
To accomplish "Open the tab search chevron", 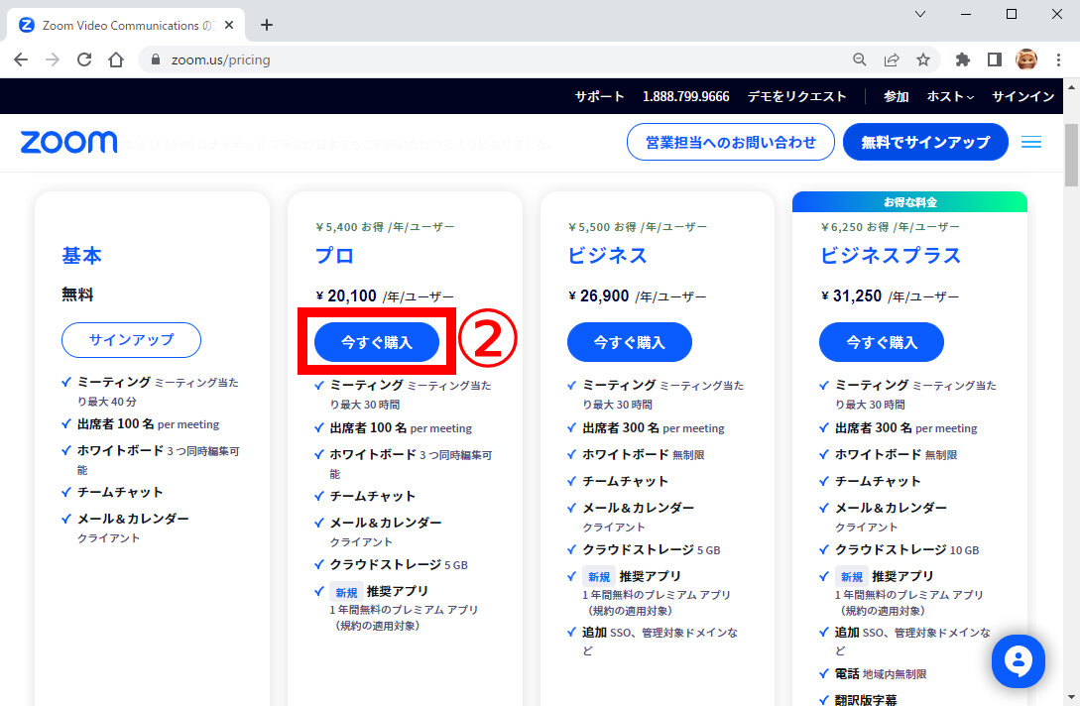I will click(x=920, y=14).
